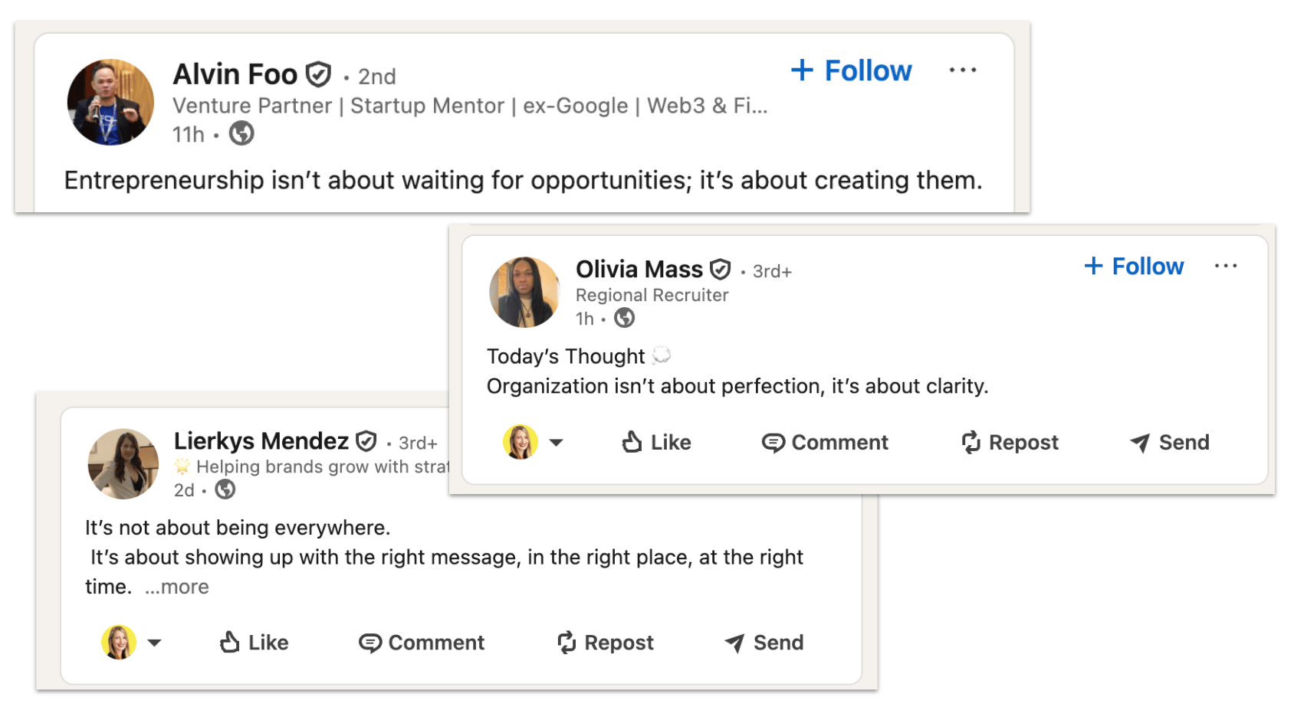Open Alvin Foo's profile picture
The height and width of the screenshot is (720, 1294).
(110, 102)
